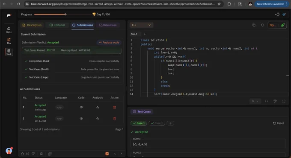The image size is (291, 158).
Task: View analysis of submission 1
Action: click(x=98, y=107)
